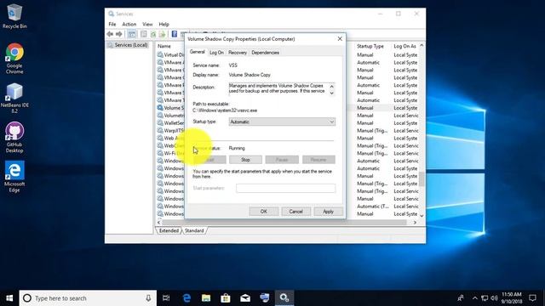Launch Edge from the taskbar
Image resolution: width=545 pixels, height=306 pixels.
point(186,298)
